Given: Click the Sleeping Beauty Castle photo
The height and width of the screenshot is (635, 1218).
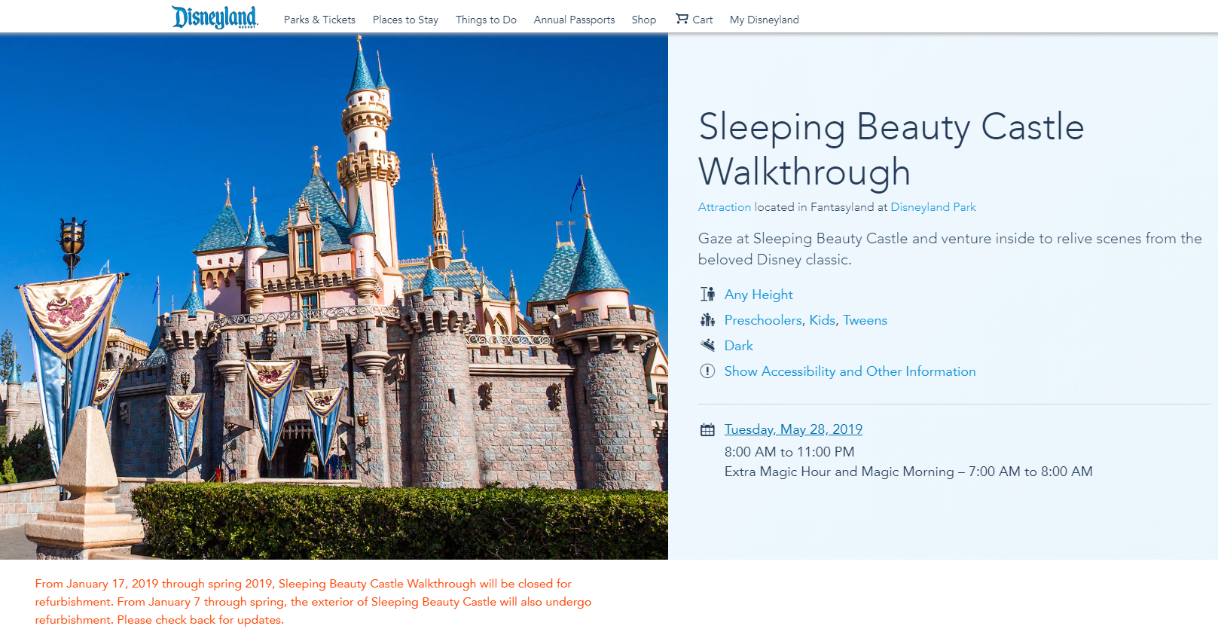Looking at the screenshot, I should point(334,296).
